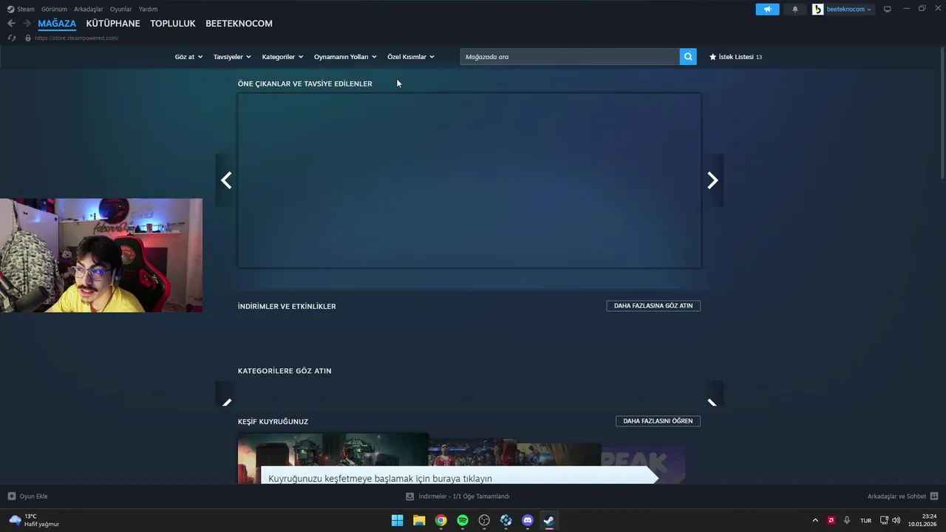The height and width of the screenshot is (532, 946).
Task: Click DAHA FAZLASINI ÖĞREN button
Action: 658,421
